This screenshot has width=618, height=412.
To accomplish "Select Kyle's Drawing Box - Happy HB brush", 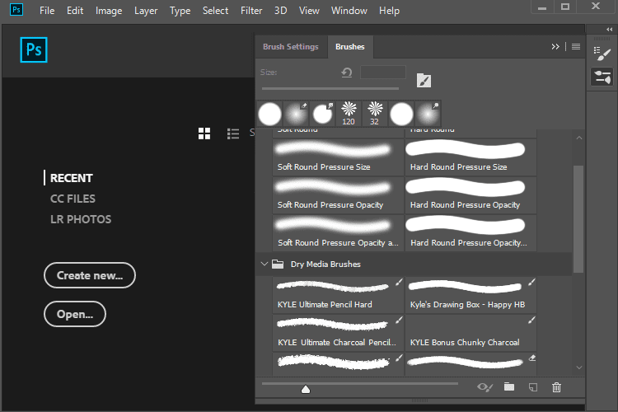I will coord(471,294).
